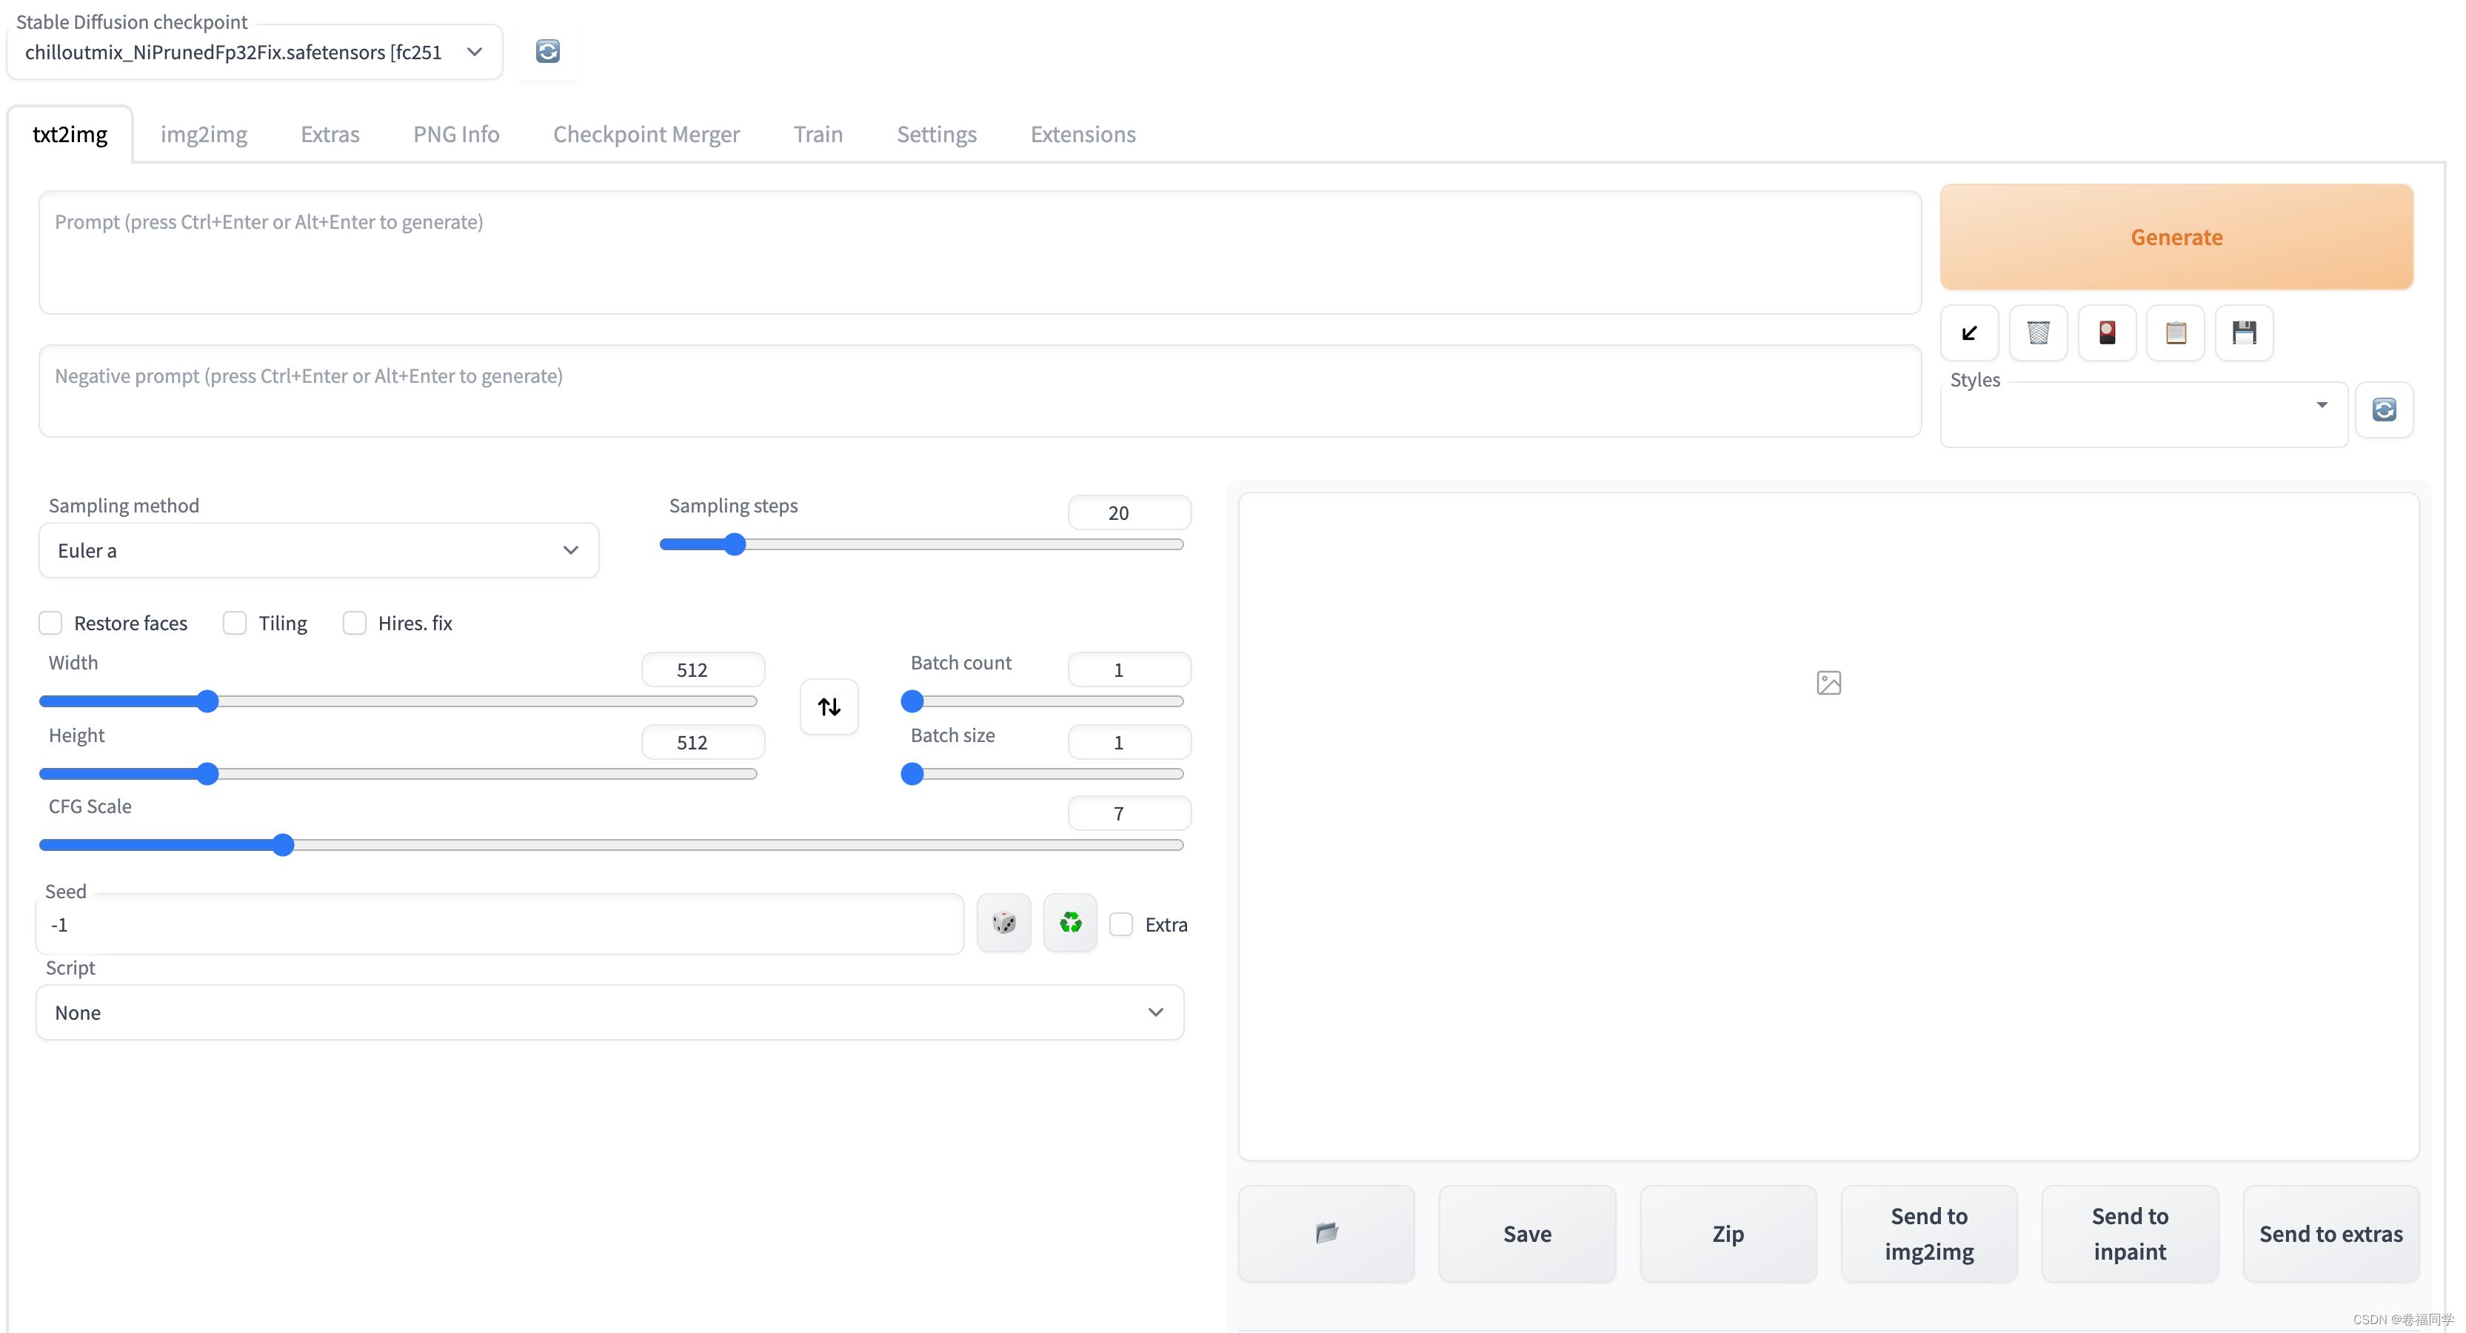Screen dimensions: 2466x1333
Task: Open the Settings tab
Action: [936, 134]
